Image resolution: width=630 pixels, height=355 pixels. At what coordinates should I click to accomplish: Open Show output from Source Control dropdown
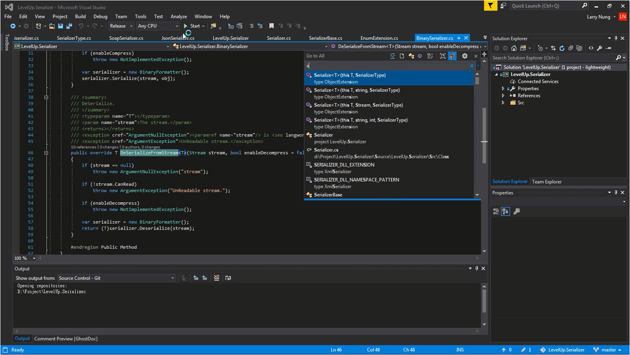tap(116, 278)
